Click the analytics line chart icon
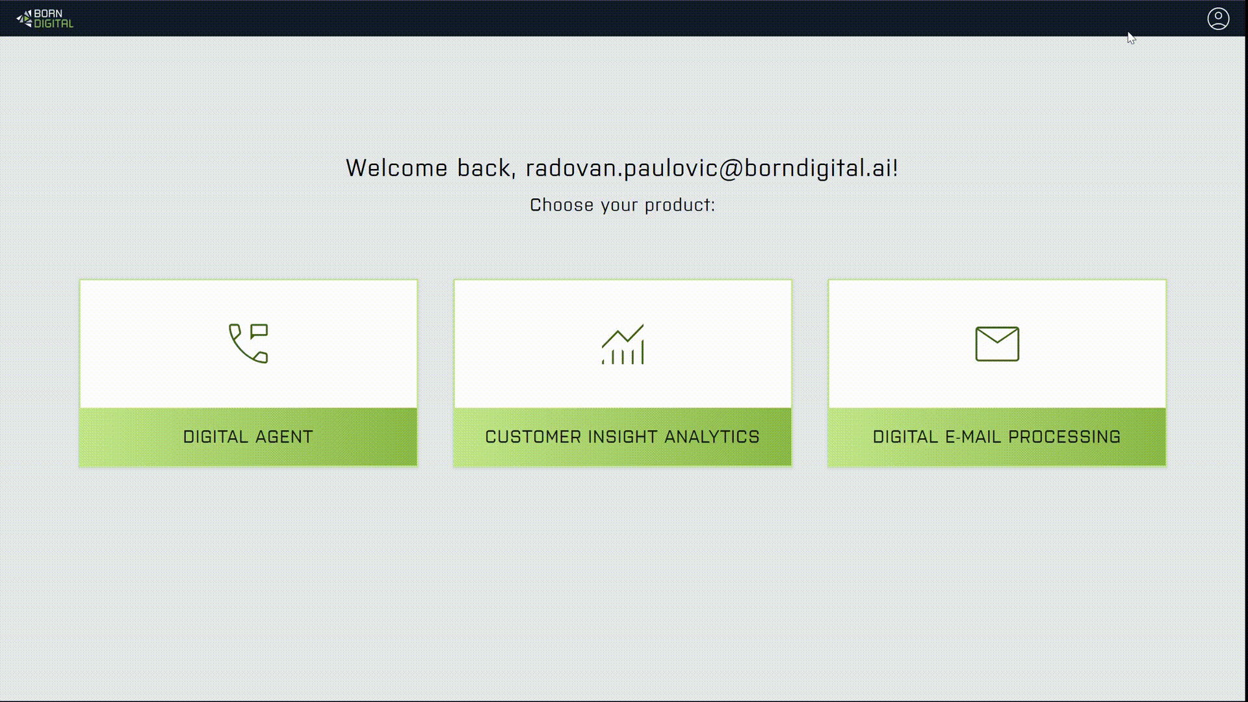Screen dimensions: 1248x702 pos(623,344)
